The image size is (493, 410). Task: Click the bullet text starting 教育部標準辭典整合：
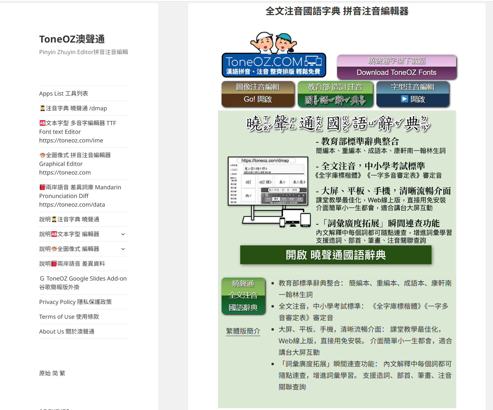click(365, 289)
